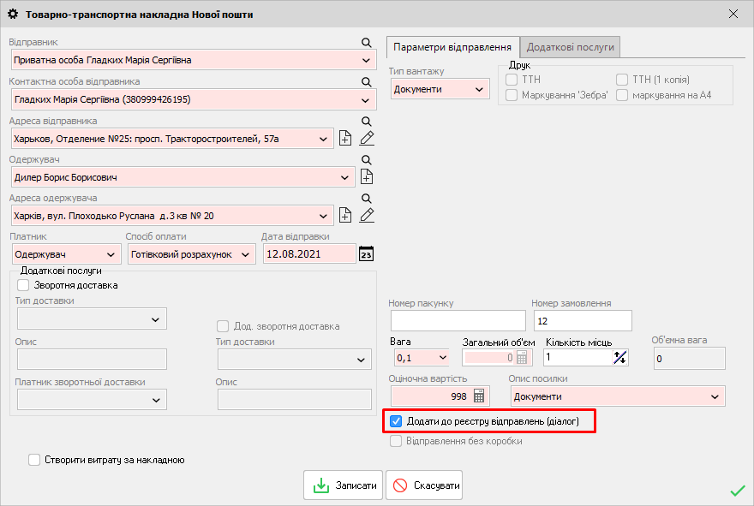Select the Параметри відправлення tab
The width and height of the screenshot is (754, 506).
click(x=452, y=47)
